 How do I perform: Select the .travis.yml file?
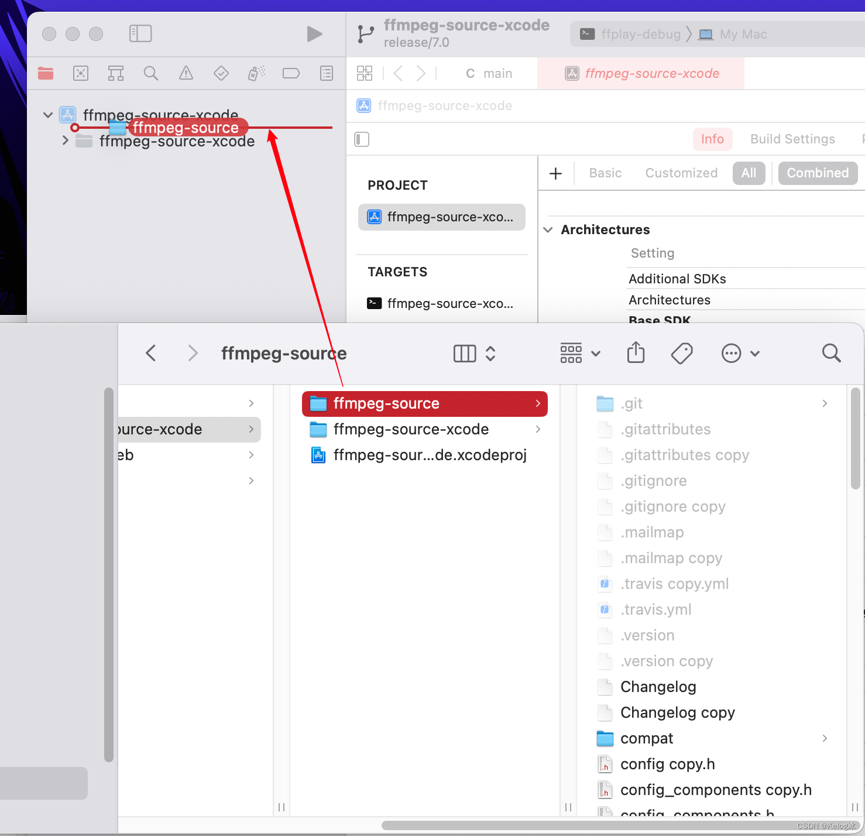712,609
